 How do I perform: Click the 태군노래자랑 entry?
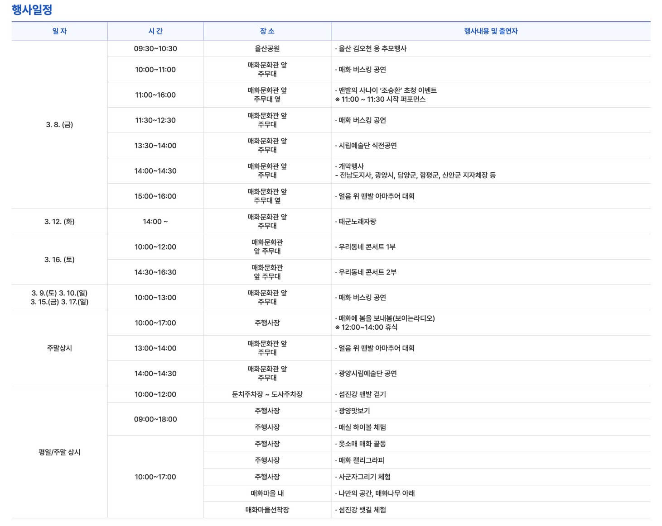click(x=356, y=222)
